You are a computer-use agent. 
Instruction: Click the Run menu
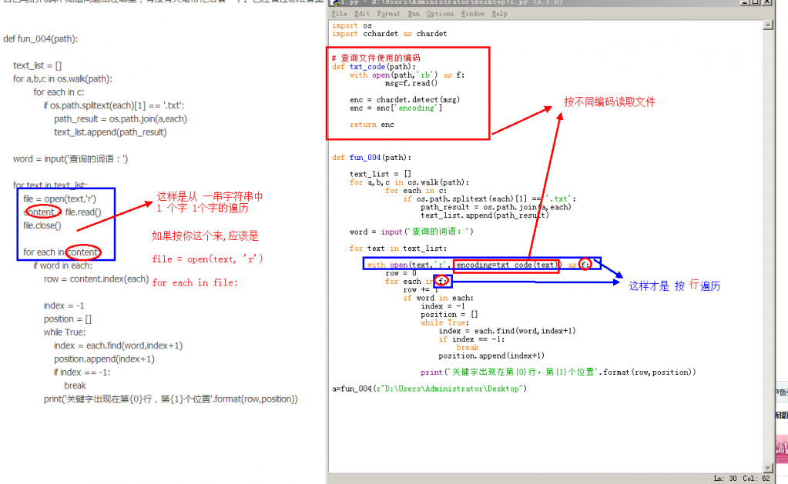[414, 14]
